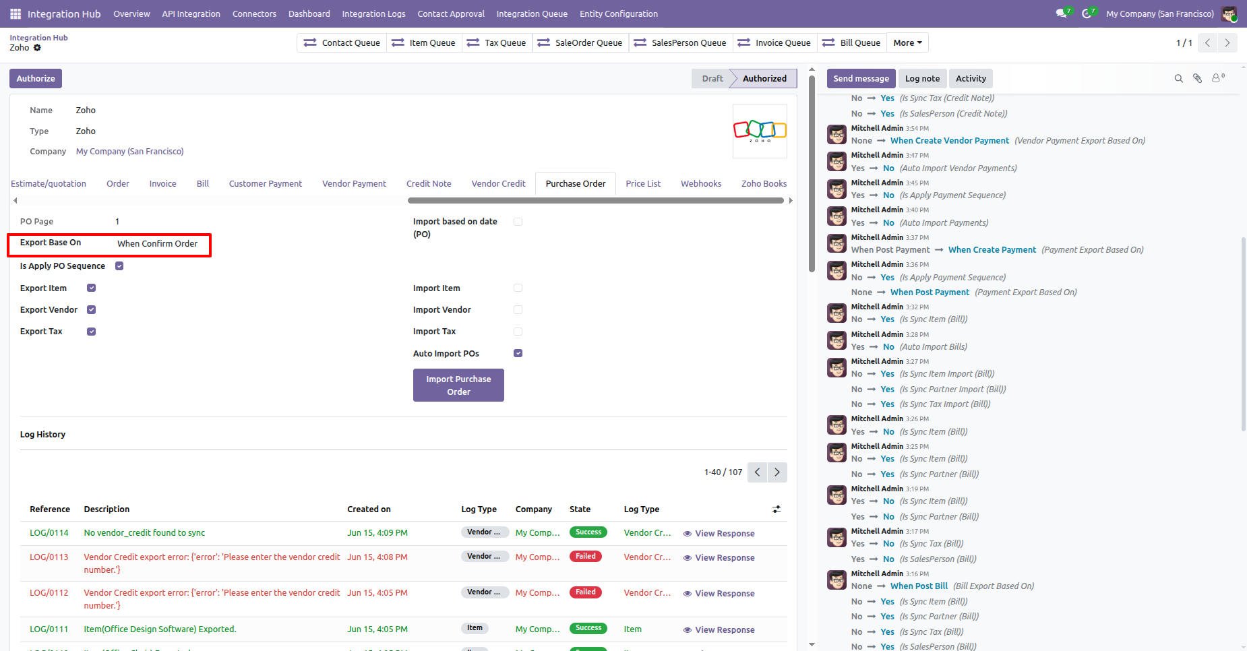Switch to the Price List tab
This screenshot has width=1247, height=651.
tap(643, 184)
